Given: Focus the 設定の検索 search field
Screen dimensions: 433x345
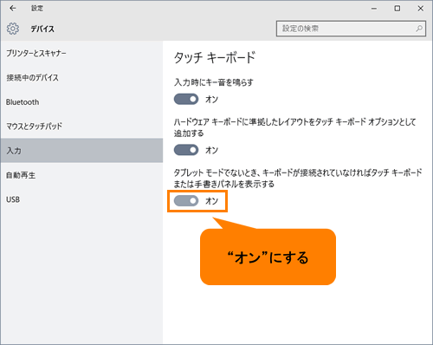Looking at the screenshot, I should click(x=351, y=29).
